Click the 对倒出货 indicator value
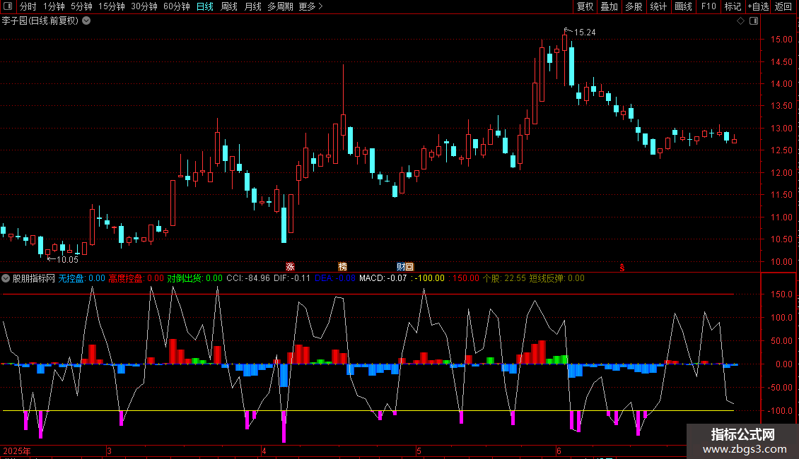 point(194,278)
